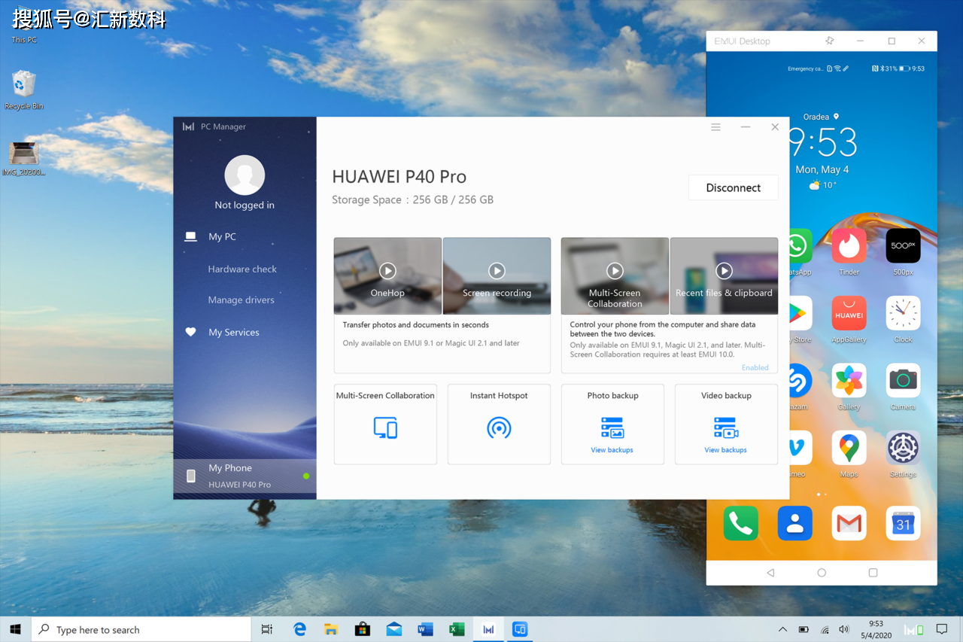The width and height of the screenshot is (963, 642).
Task: Open AppGallery on the phone screen
Action: (849, 313)
